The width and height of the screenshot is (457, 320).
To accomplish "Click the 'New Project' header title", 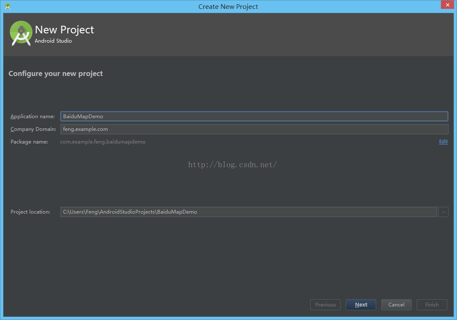I will (x=64, y=30).
